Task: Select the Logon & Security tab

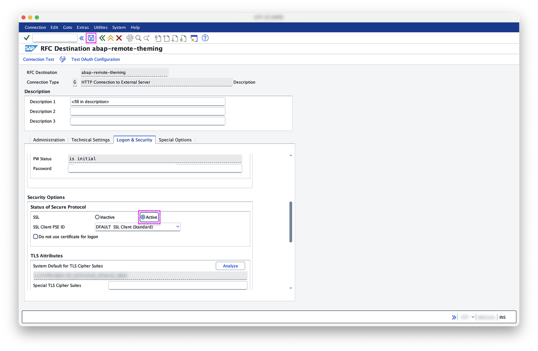Action: pyautogui.click(x=134, y=140)
